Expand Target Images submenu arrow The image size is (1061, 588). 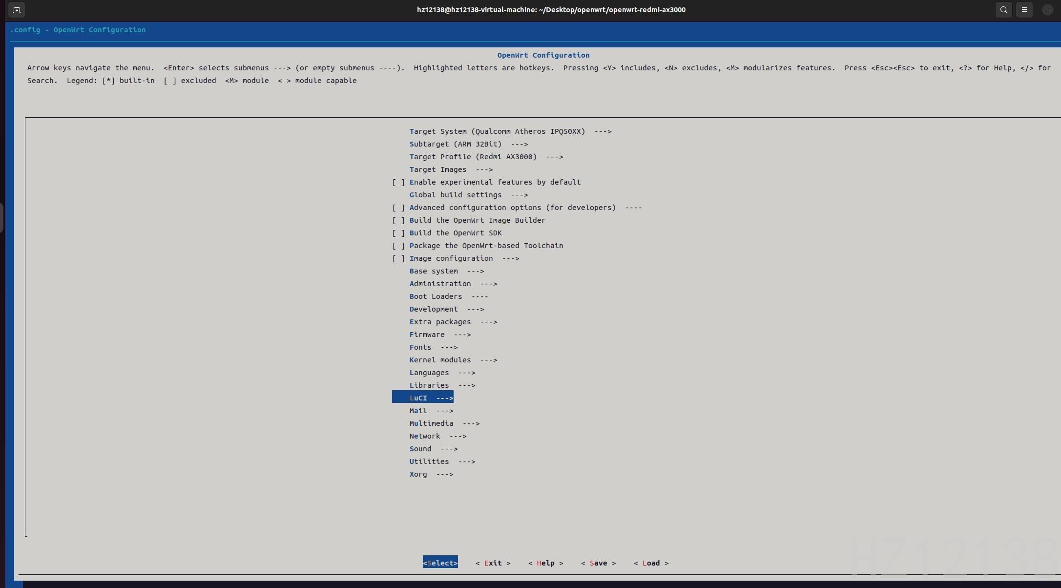click(x=484, y=169)
